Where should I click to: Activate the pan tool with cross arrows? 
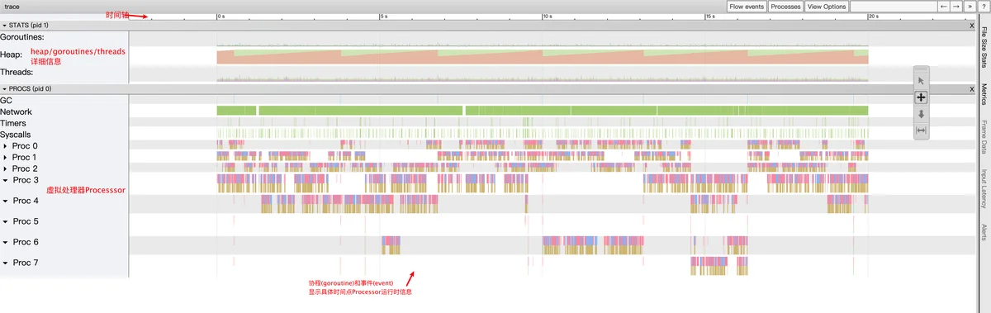pos(922,97)
